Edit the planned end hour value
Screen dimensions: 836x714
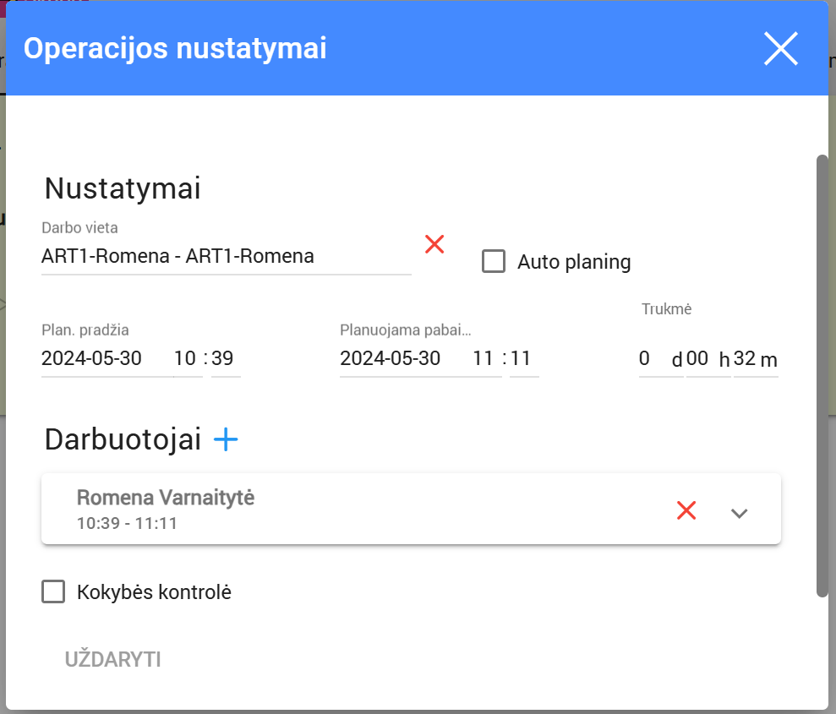(484, 358)
